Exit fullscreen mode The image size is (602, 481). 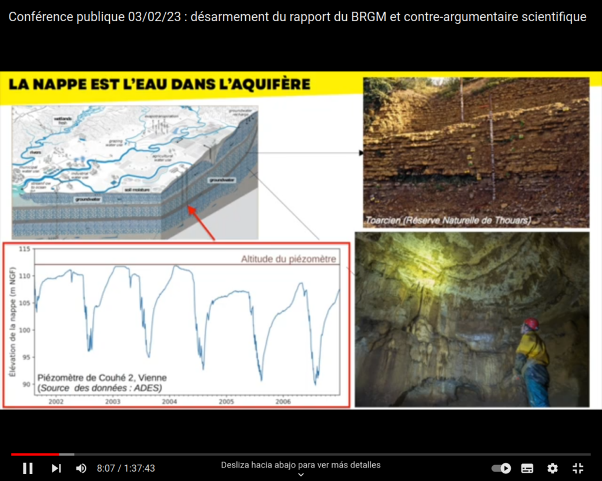point(578,468)
